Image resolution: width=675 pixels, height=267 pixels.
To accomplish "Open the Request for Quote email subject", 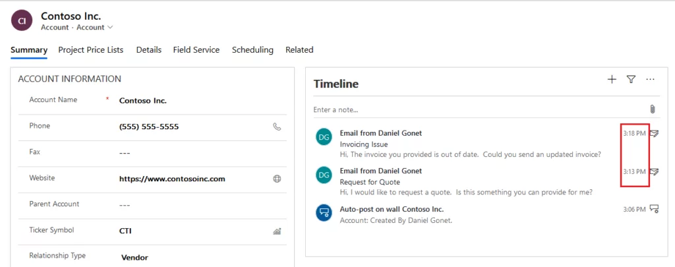I will click(x=370, y=182).
